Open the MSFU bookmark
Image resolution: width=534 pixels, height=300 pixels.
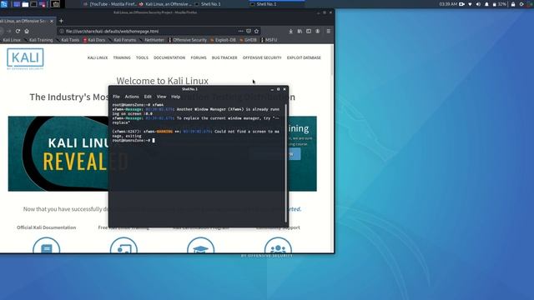[269, 40]
